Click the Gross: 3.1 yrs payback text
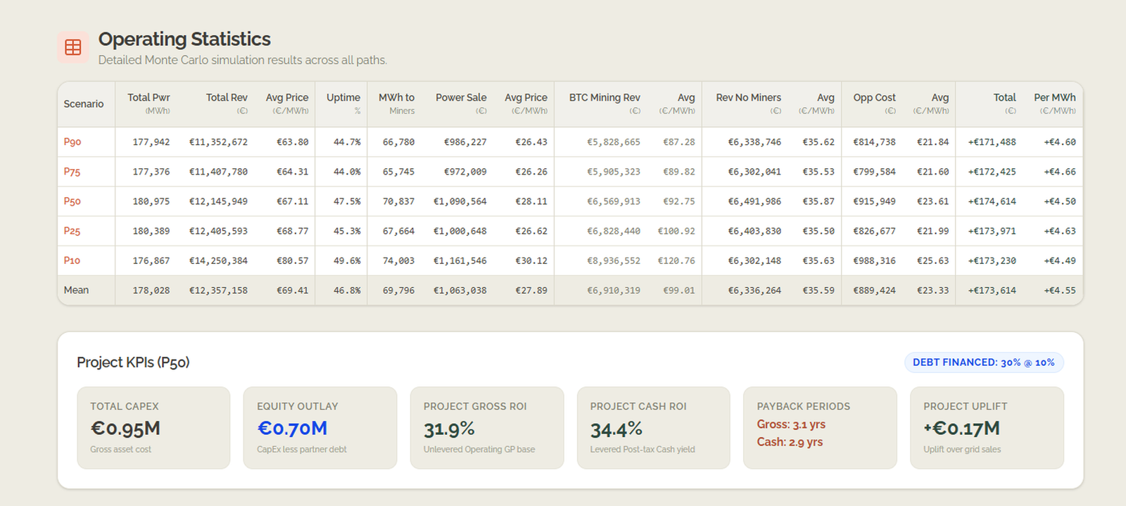1126x506 pixels. pyautogui.click(x=791, y=424)
